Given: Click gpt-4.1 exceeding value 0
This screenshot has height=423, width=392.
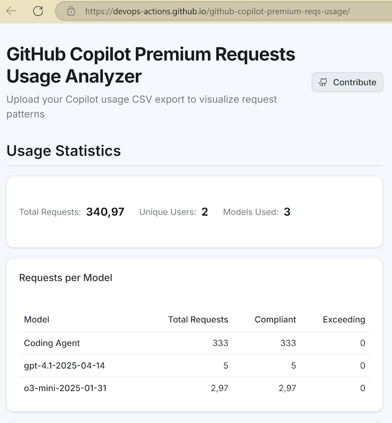Looking at the screenshot, I should (362, 365).
